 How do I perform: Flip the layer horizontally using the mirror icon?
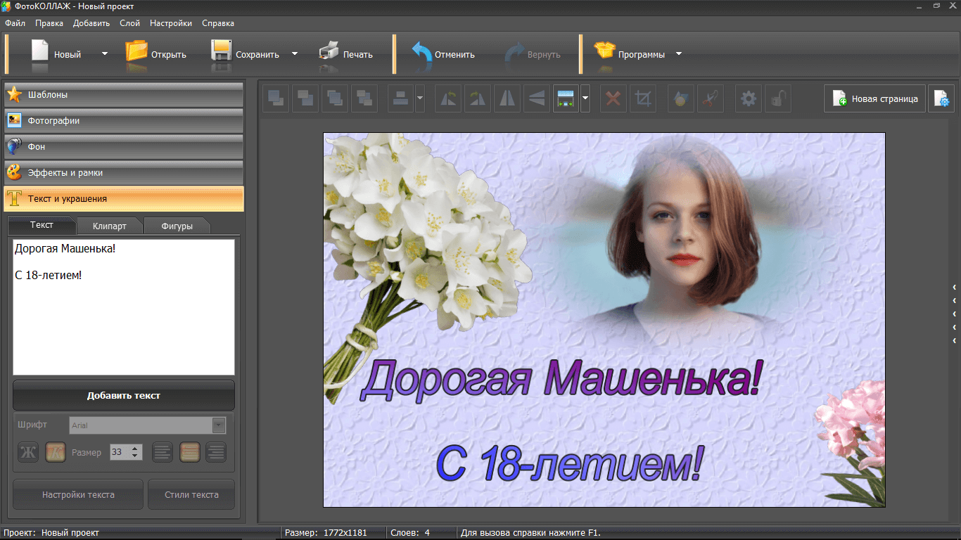pyautogui.click(x=507, y=99)
